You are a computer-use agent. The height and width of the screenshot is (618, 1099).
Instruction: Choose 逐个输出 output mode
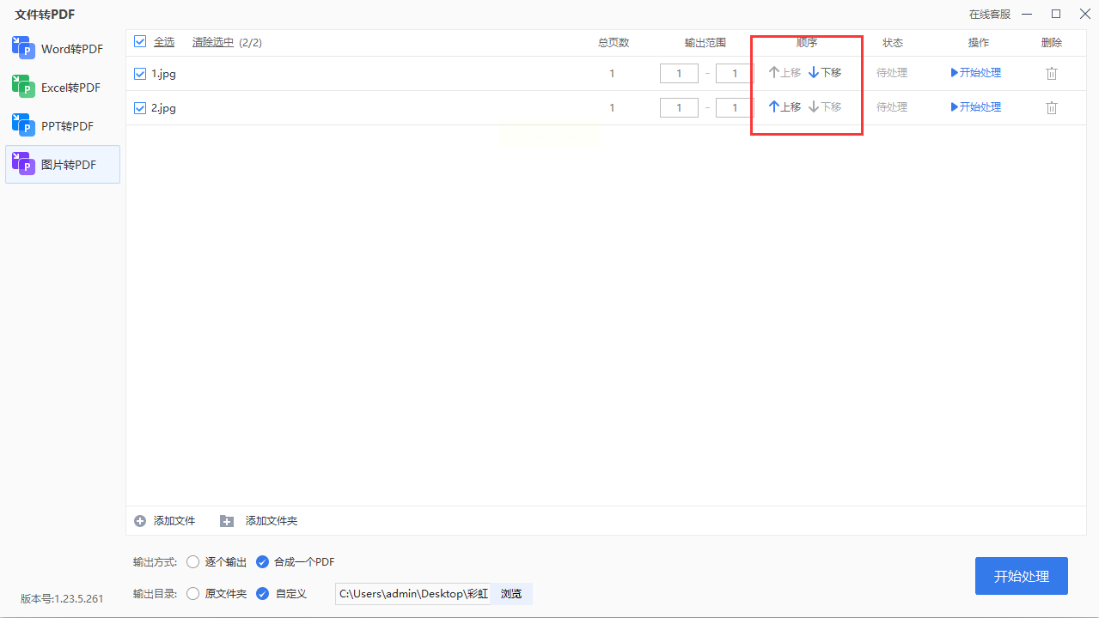click(192, 562)
